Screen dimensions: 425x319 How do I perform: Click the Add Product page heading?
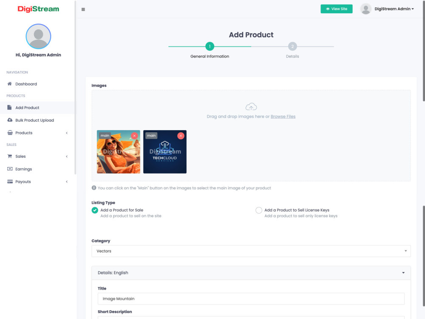pyautogui.click(x=251, y=35)
